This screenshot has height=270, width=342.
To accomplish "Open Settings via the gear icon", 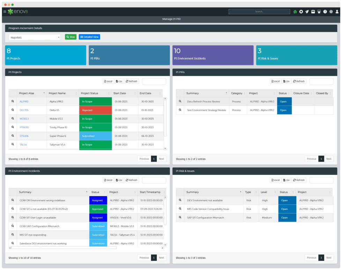I will coord(331,11).
